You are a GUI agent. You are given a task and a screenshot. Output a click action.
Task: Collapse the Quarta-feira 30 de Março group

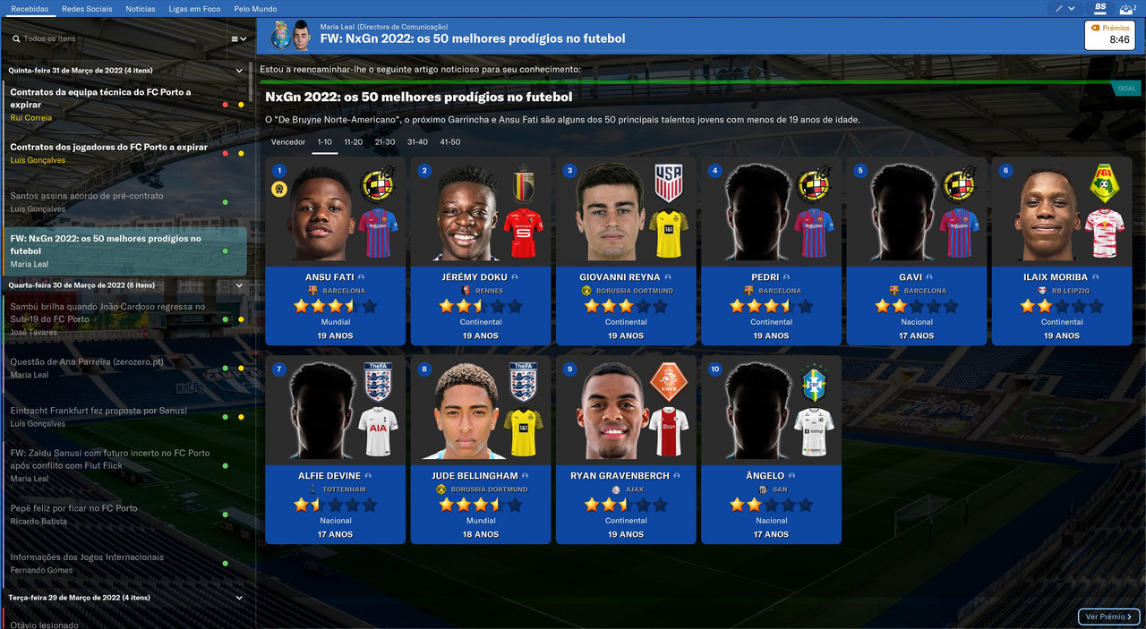[x=239, y=285]
